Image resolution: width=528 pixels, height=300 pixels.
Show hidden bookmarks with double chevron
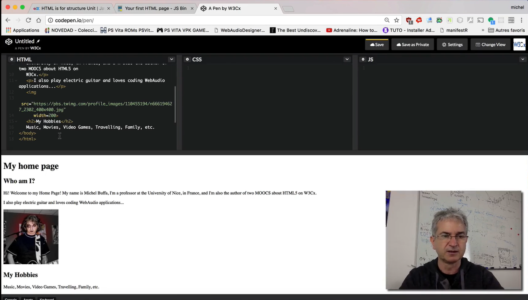tap(483, 30)
